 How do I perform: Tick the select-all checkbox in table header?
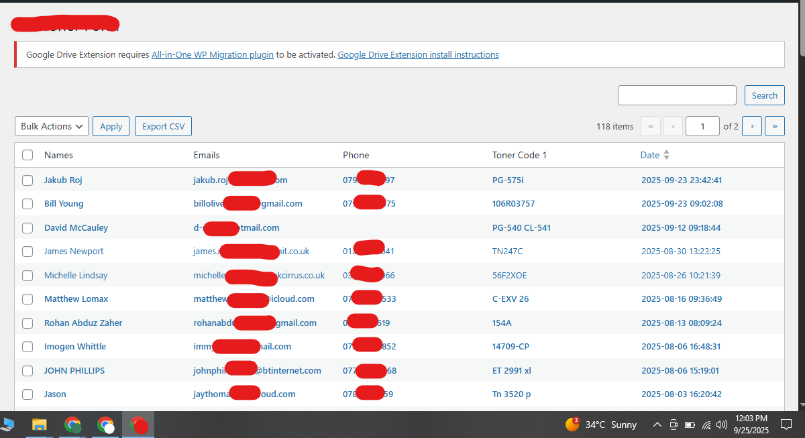[x=28, y=155]
